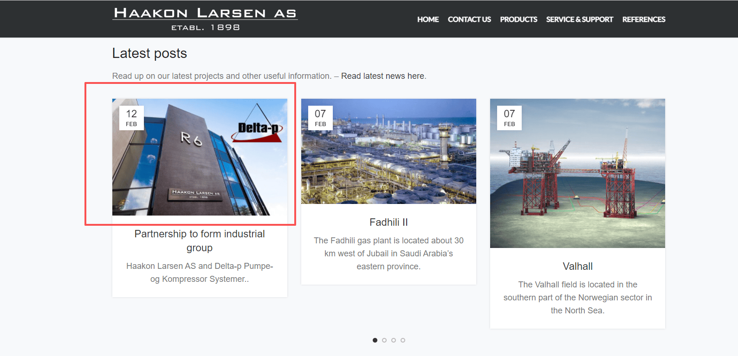Select SERVICE & SUPPORT in navigation
This screenshot has height=356, width=738.
coord(580,19)
